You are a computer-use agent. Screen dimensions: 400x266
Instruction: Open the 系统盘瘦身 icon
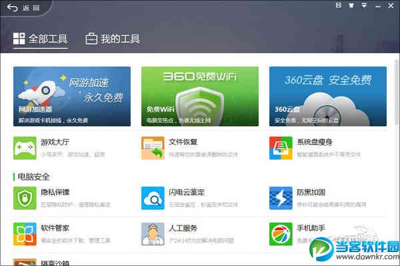point(281,148)
